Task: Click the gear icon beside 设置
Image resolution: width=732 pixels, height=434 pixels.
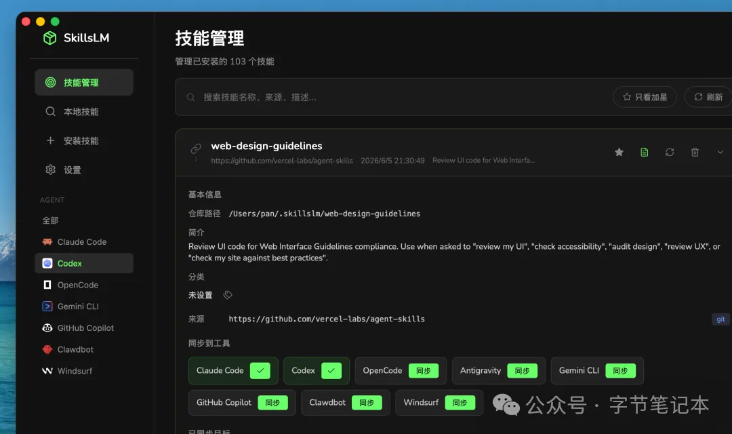Action: click(x=50, y=170)
